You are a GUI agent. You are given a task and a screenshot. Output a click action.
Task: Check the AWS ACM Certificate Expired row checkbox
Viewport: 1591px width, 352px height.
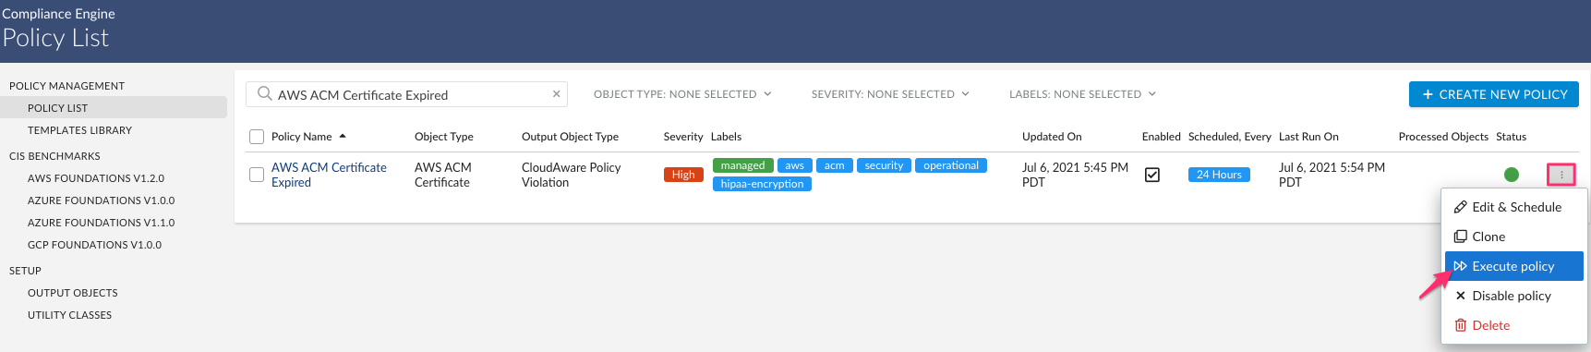click(x=257, y=175)
